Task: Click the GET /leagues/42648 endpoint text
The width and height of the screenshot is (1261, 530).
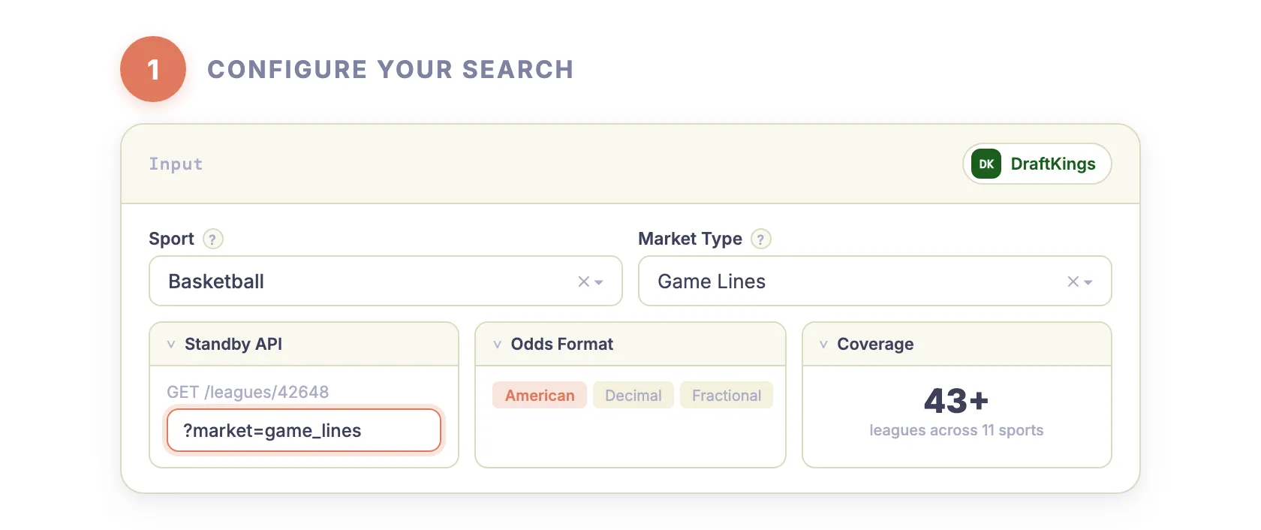Action: (x=248, y=391)
